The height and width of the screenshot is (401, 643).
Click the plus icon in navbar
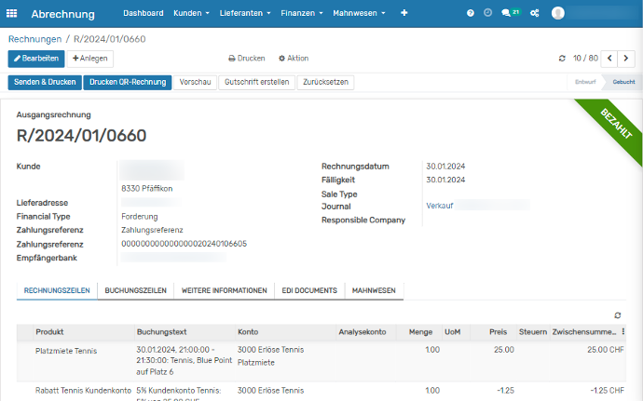pos(404,14)
